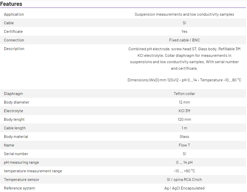Click the Features section heading
Image resolution: width=247 pixels, height=192 pixels.
[11, 4]
